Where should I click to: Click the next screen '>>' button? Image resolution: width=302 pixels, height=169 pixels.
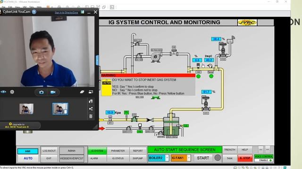268,150
